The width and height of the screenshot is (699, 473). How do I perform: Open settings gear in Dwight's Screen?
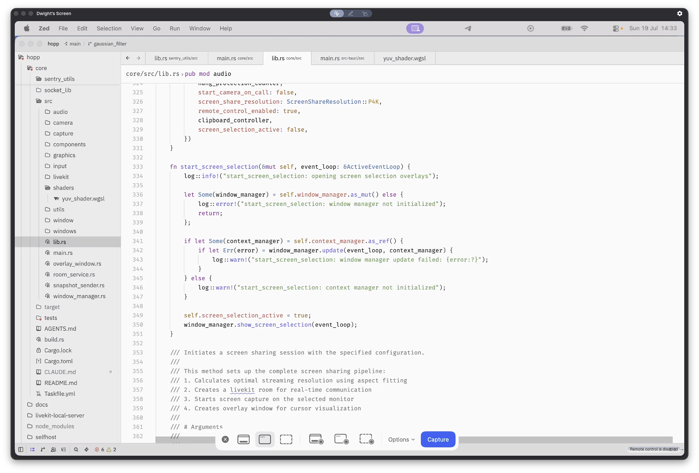click(679, 13)
